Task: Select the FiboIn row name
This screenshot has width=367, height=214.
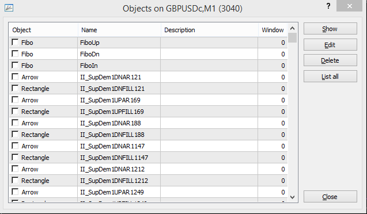Action: pos(89,66)
